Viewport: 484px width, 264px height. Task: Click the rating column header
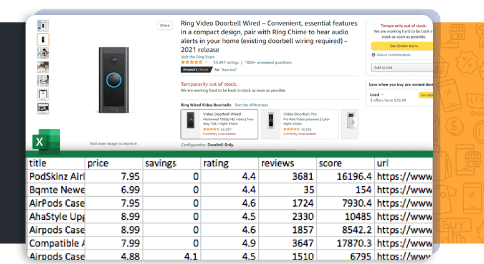point(230,163)
